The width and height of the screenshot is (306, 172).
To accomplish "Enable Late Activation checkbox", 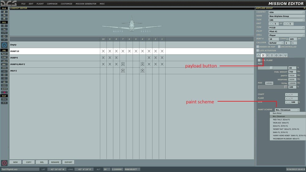I will tap(258, 50).
